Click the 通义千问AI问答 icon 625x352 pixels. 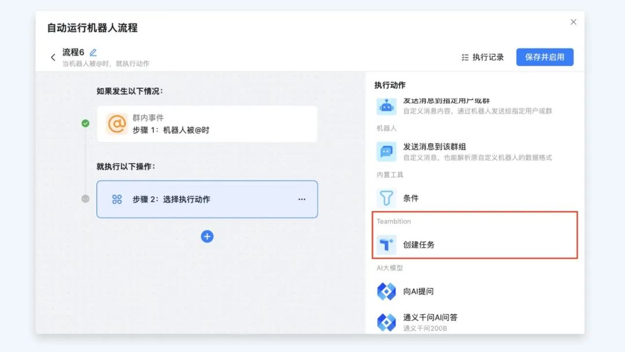tap(386, 322)
